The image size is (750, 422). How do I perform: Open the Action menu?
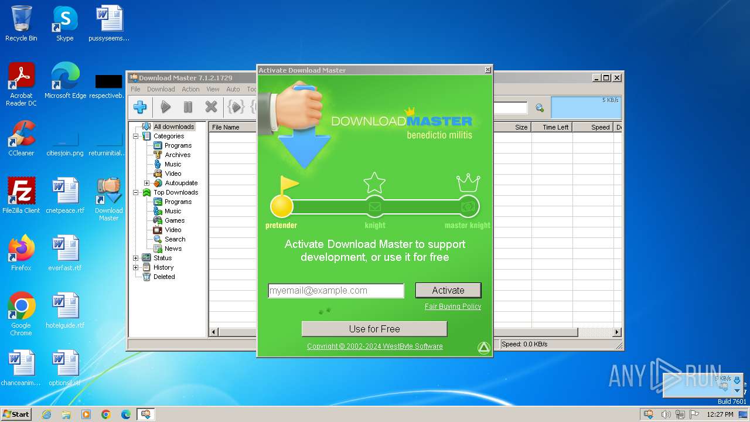pyautogui.click(x=190, y=89)
